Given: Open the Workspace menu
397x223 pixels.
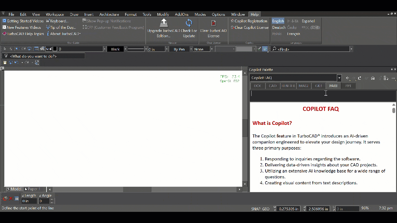Looking at the screenshot, I should [55, 14].
